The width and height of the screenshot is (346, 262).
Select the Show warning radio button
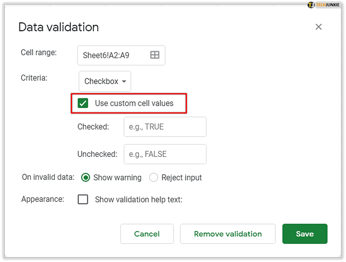[x=86, y=178]
